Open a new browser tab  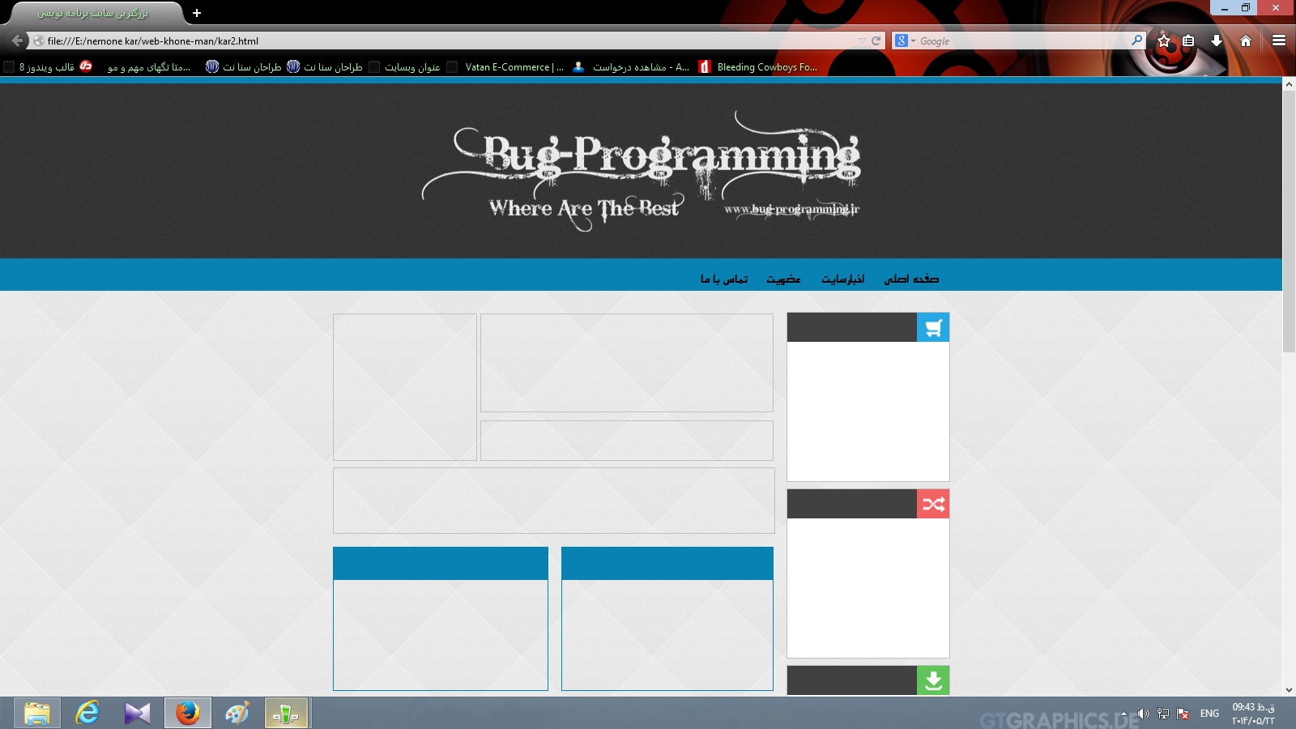pos(197,13)
